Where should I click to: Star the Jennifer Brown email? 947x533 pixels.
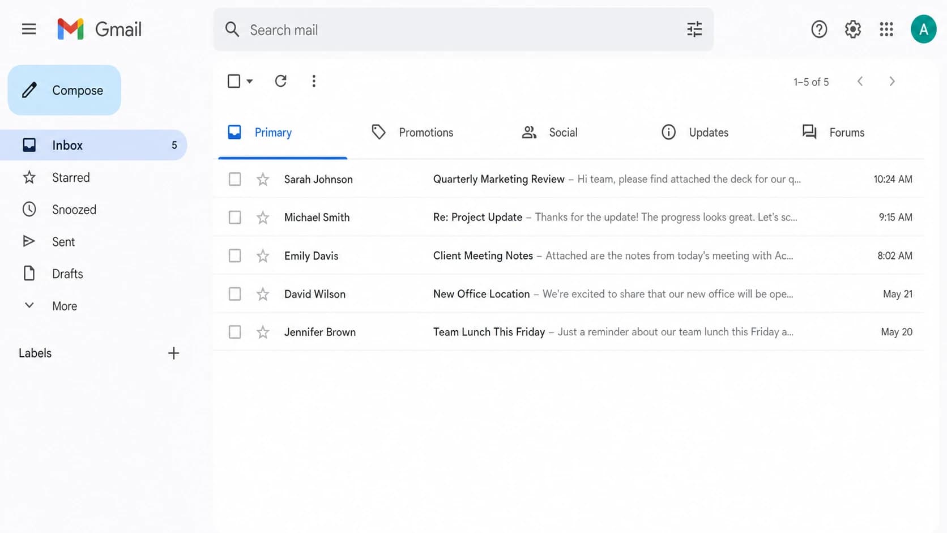263,332
